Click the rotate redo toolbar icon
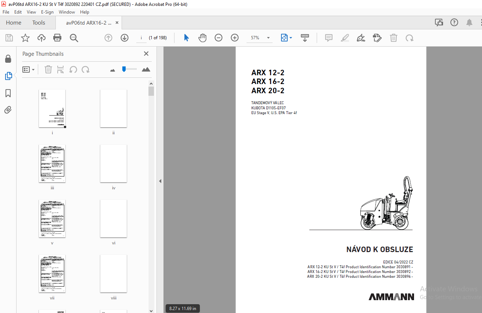The height and width of the screenshot is (313, 482). pyautogui.click(x=409, y=38)
